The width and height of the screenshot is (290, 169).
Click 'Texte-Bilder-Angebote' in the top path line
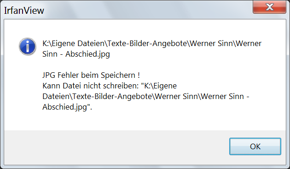click(147, 44)
